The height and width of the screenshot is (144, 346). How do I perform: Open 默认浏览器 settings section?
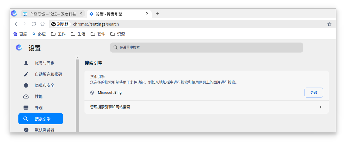click(41, 130)
